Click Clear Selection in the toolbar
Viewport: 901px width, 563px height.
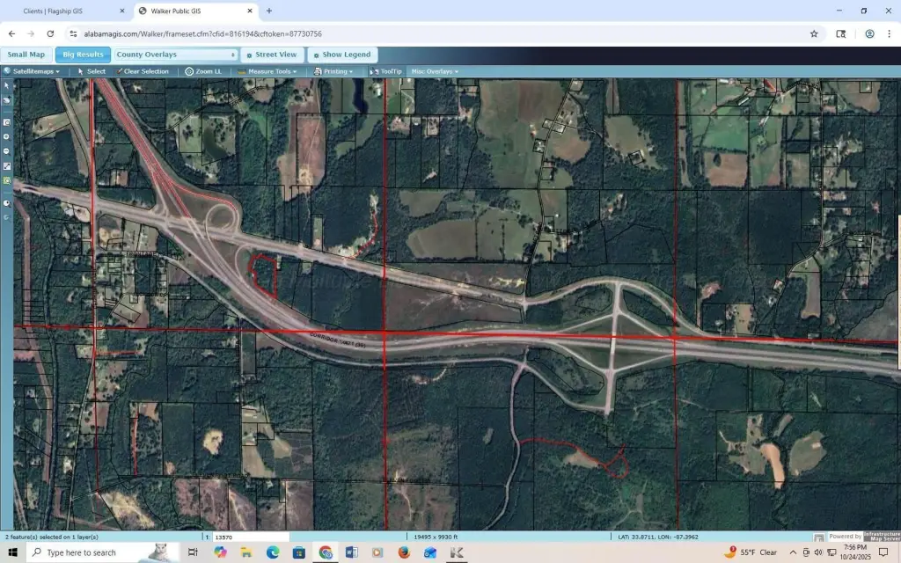coord(143,71)
